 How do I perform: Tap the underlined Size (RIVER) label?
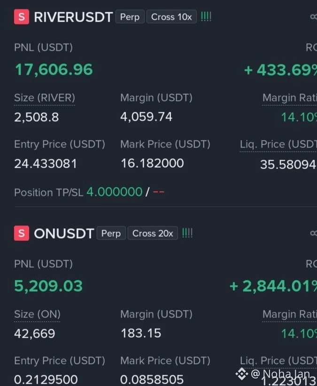45,98
